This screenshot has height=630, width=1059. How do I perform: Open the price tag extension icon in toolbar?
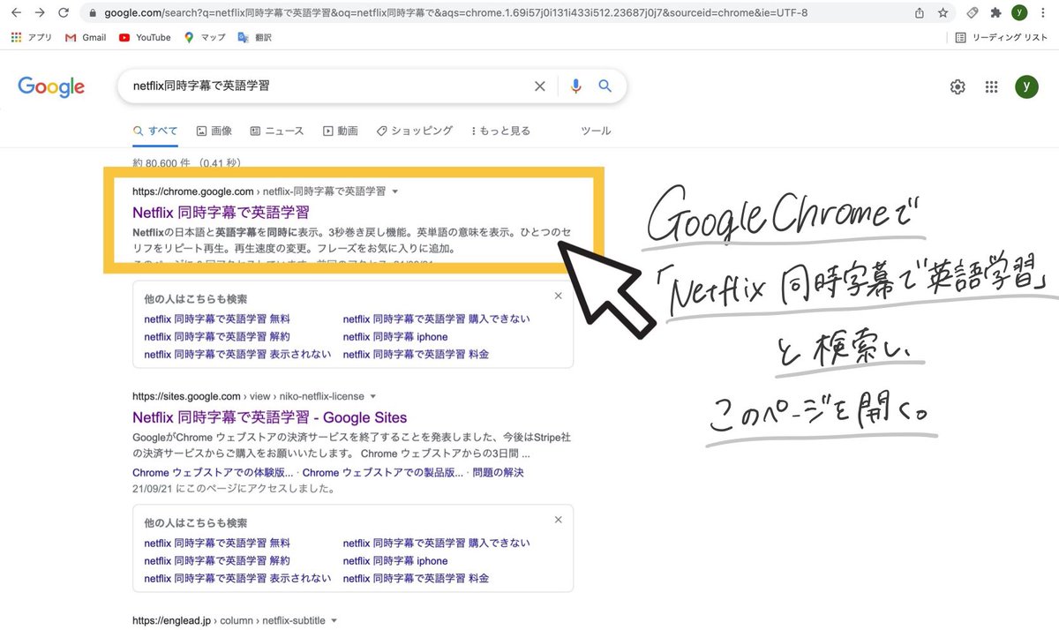tap(972, 13)
